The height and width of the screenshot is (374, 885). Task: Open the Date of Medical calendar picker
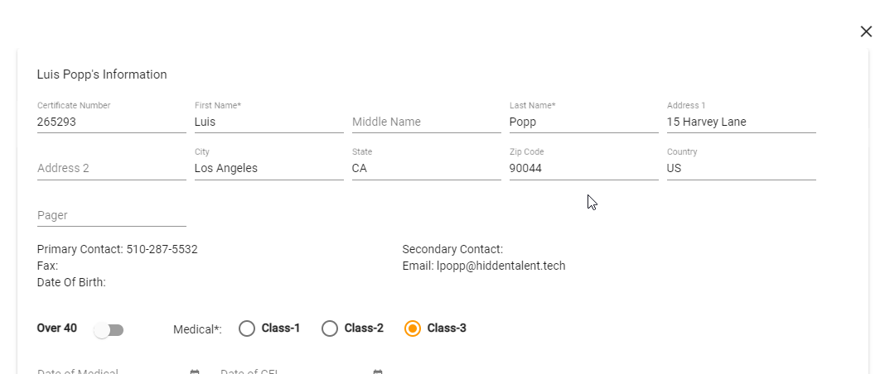[195, 372]
